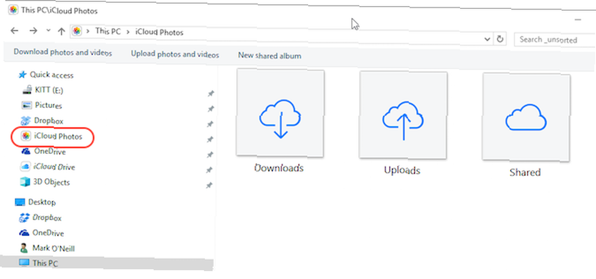Click the iCloud Photos flower icon in sidebar
The image size is (596, 279).
point(26,136)
